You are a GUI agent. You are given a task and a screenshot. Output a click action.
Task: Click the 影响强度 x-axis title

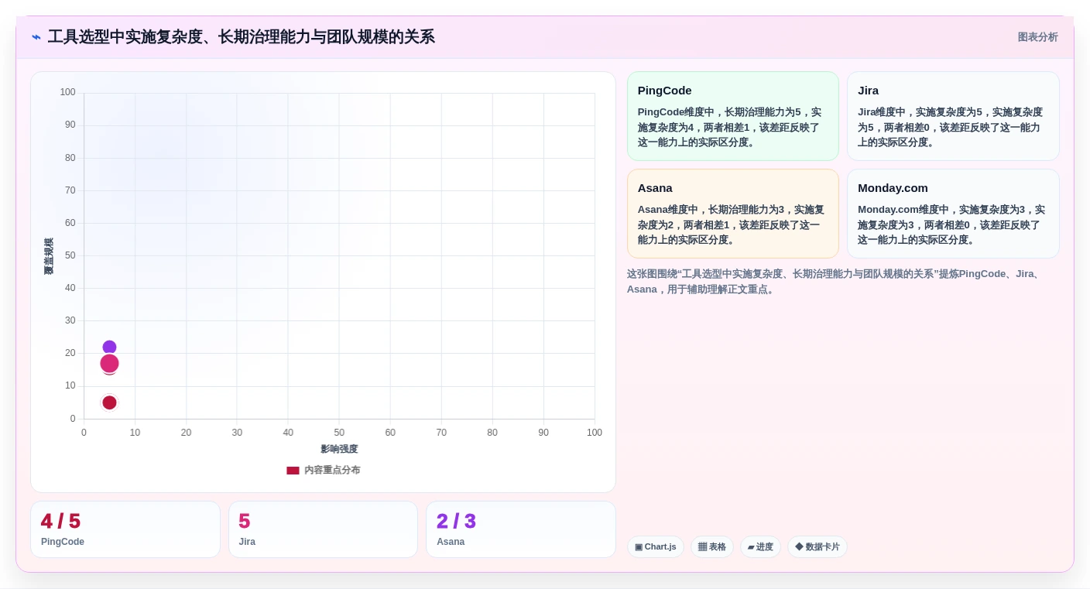point(339,449)
